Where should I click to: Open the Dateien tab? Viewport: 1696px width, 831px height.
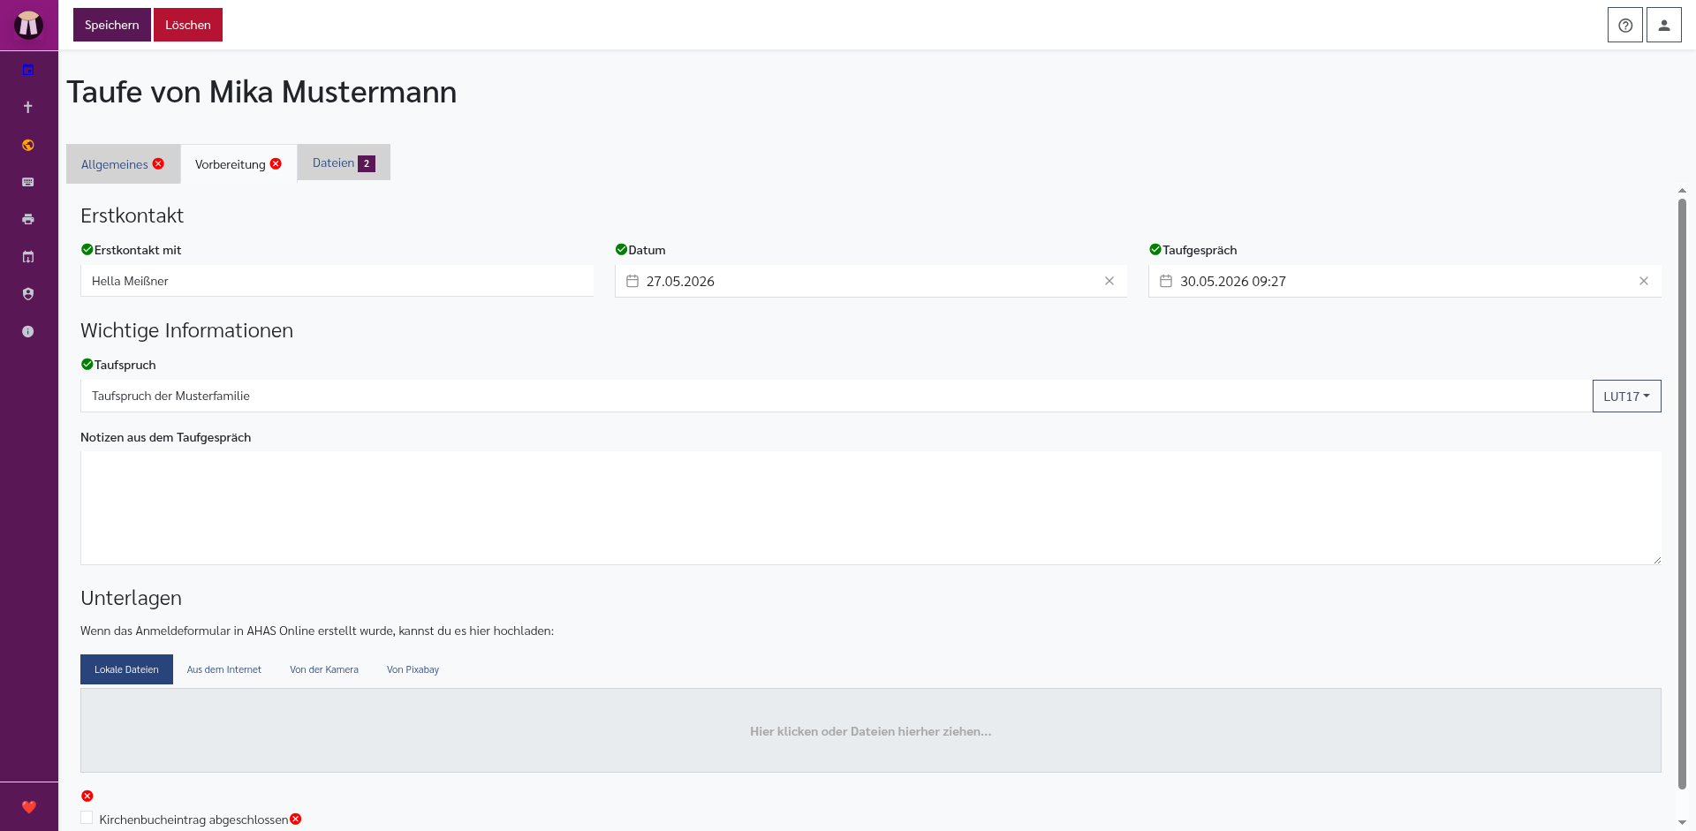(344, 162)
